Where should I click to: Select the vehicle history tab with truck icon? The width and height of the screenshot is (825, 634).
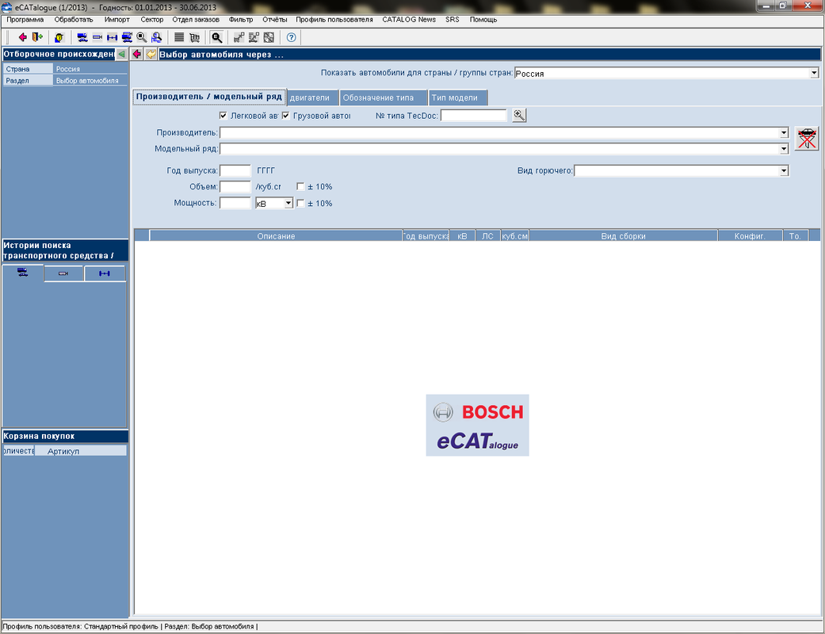tap(23, 273)
